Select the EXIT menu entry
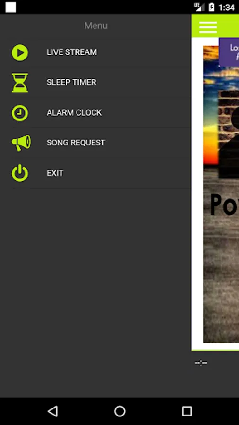This screenshot has width=239, height=425. coord(96,173)
